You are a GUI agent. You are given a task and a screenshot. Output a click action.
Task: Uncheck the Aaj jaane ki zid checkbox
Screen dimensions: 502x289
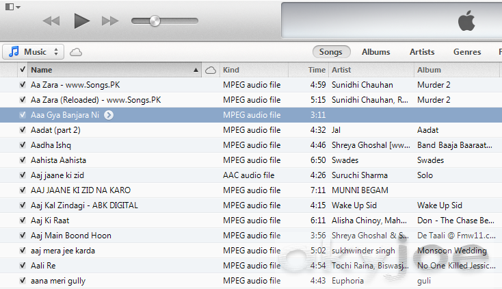[x=23, y=175]
